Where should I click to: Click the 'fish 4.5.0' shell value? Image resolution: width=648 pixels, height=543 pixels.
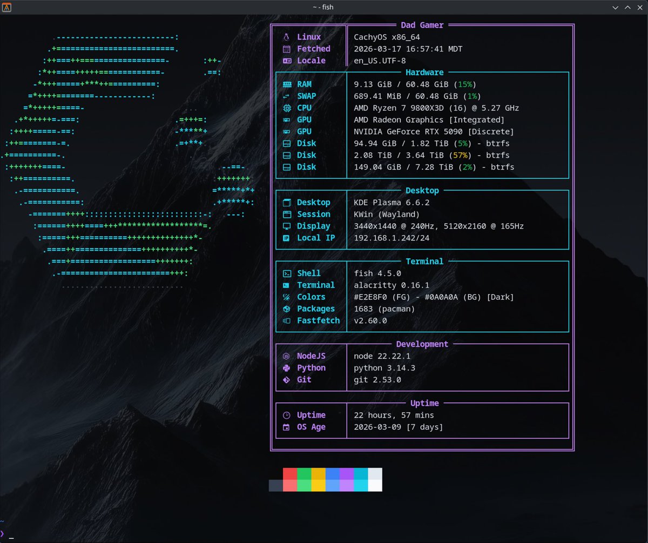point(377,274)
